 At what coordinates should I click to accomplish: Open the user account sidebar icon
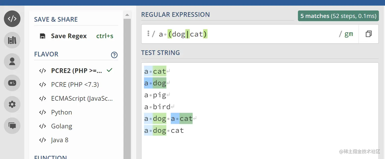[12, 62]
